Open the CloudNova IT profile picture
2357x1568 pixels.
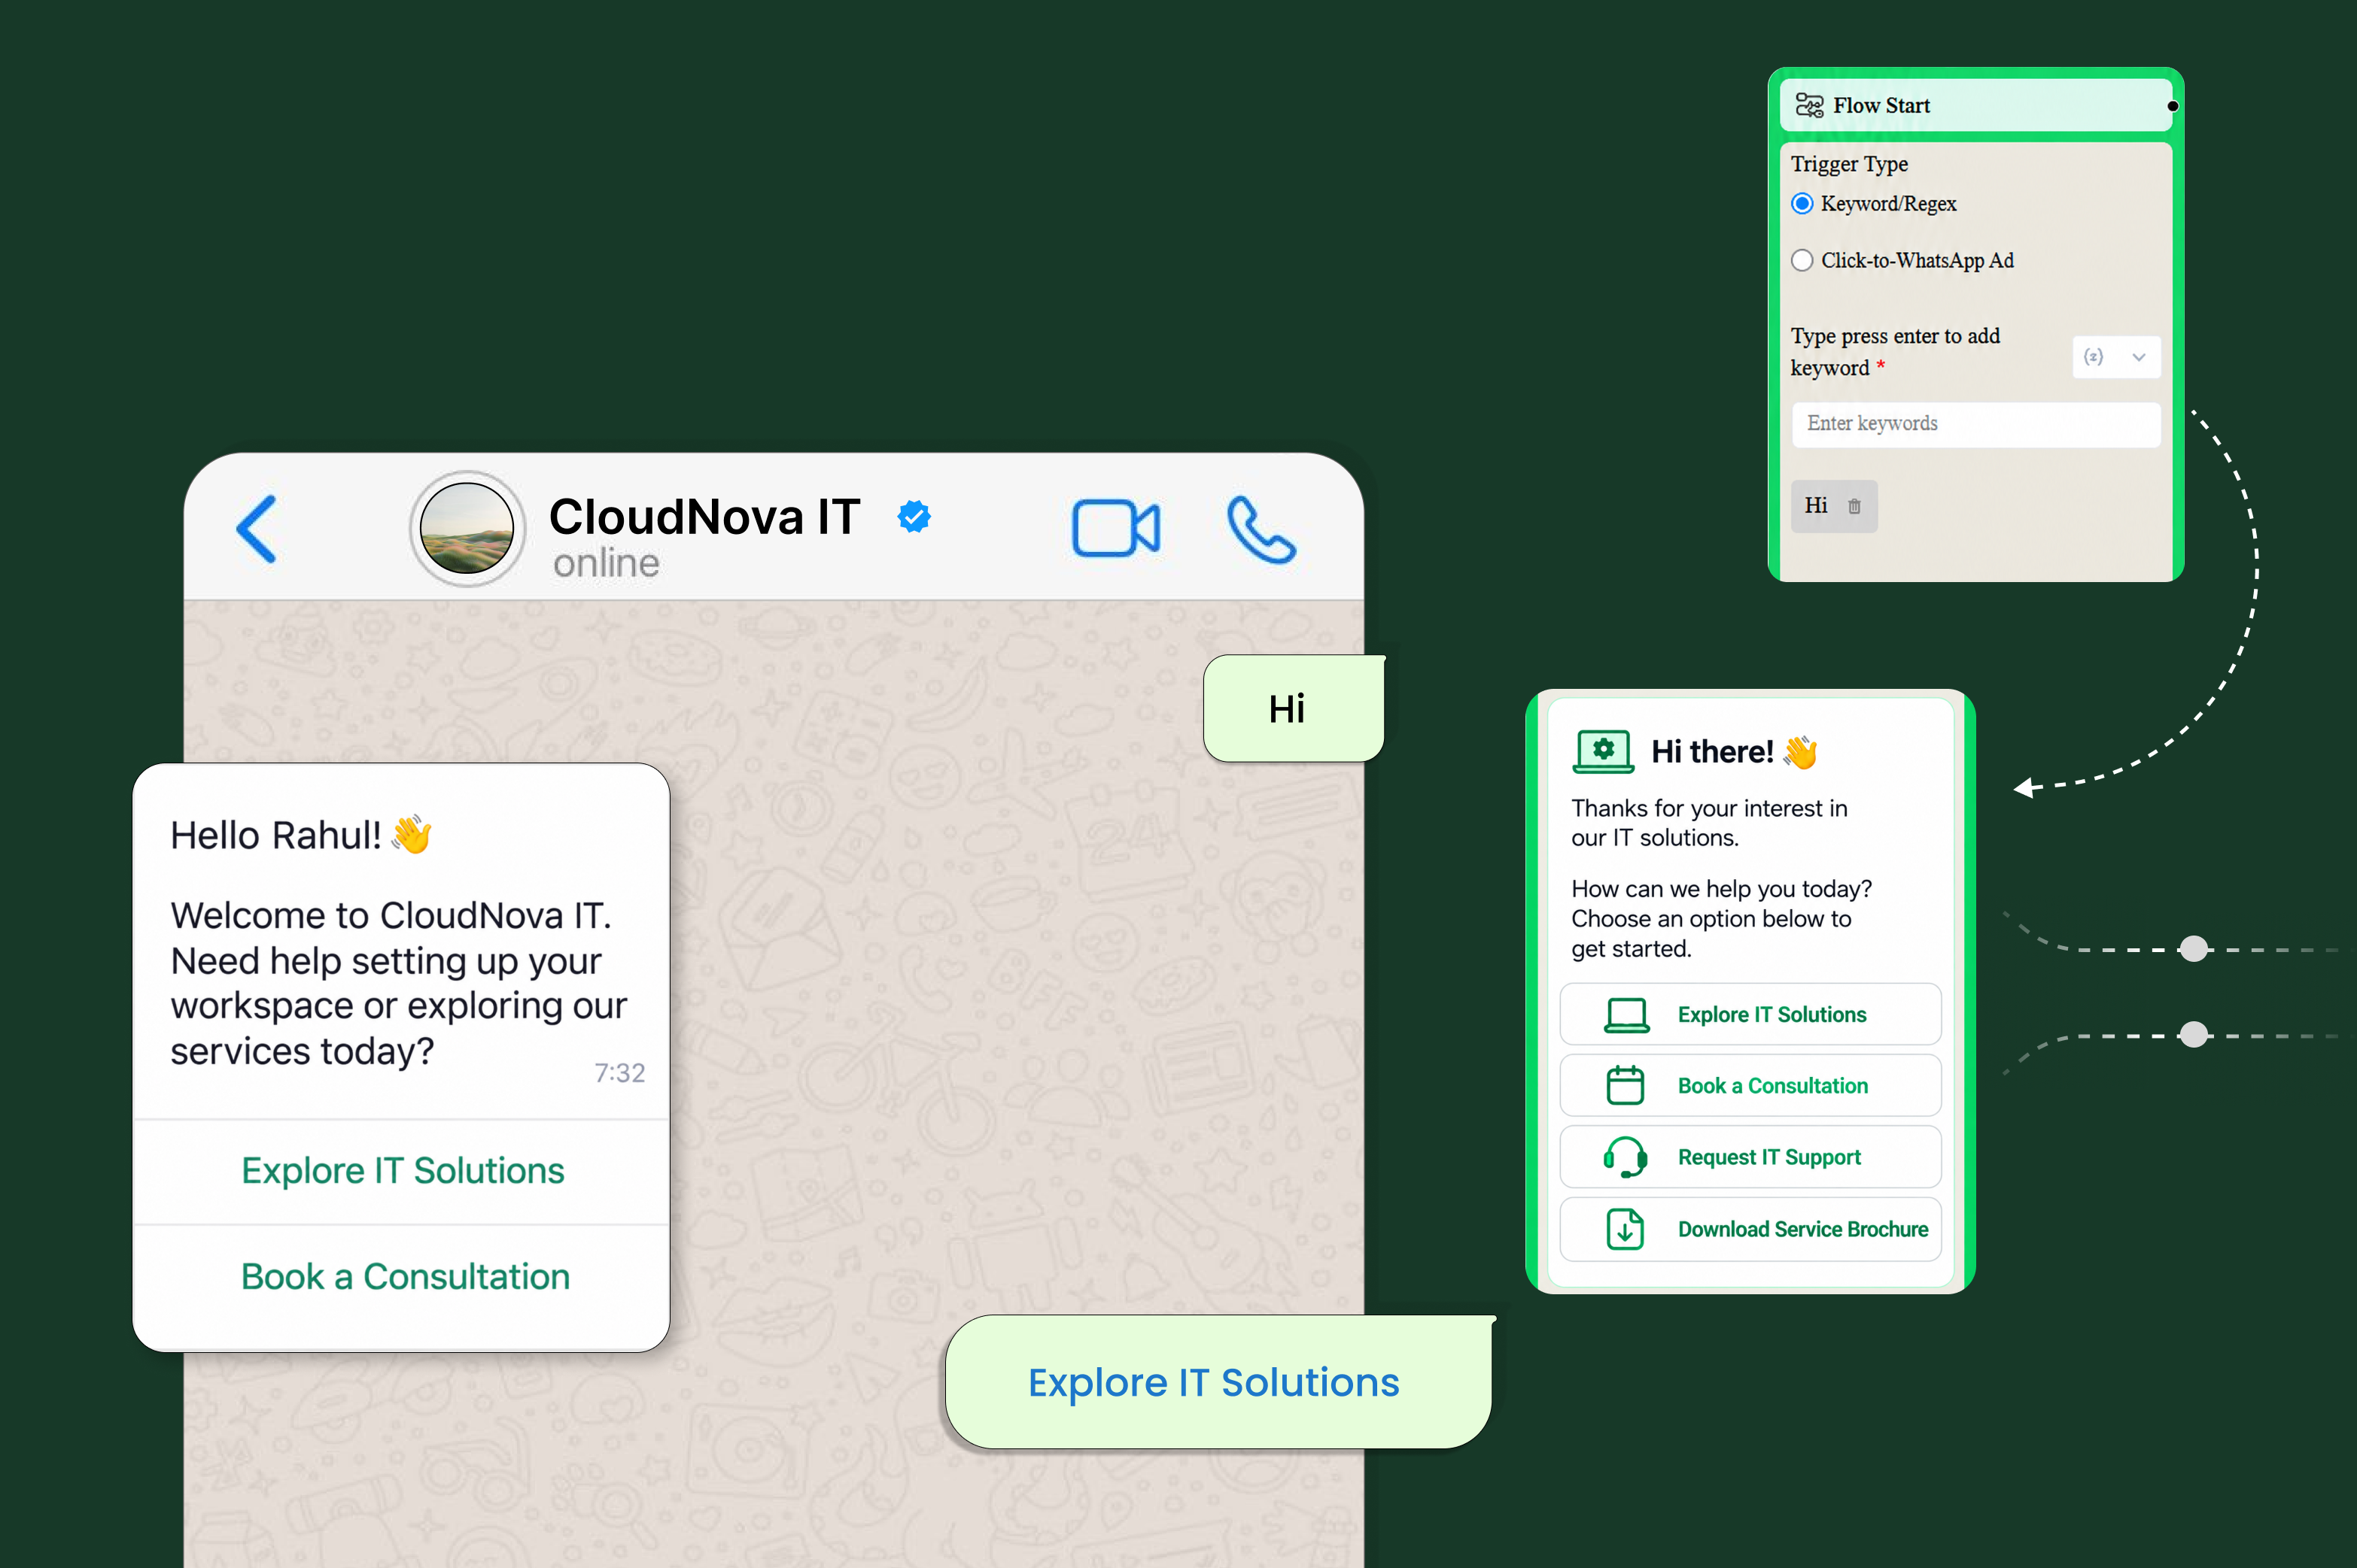click(x=467, y=528)
